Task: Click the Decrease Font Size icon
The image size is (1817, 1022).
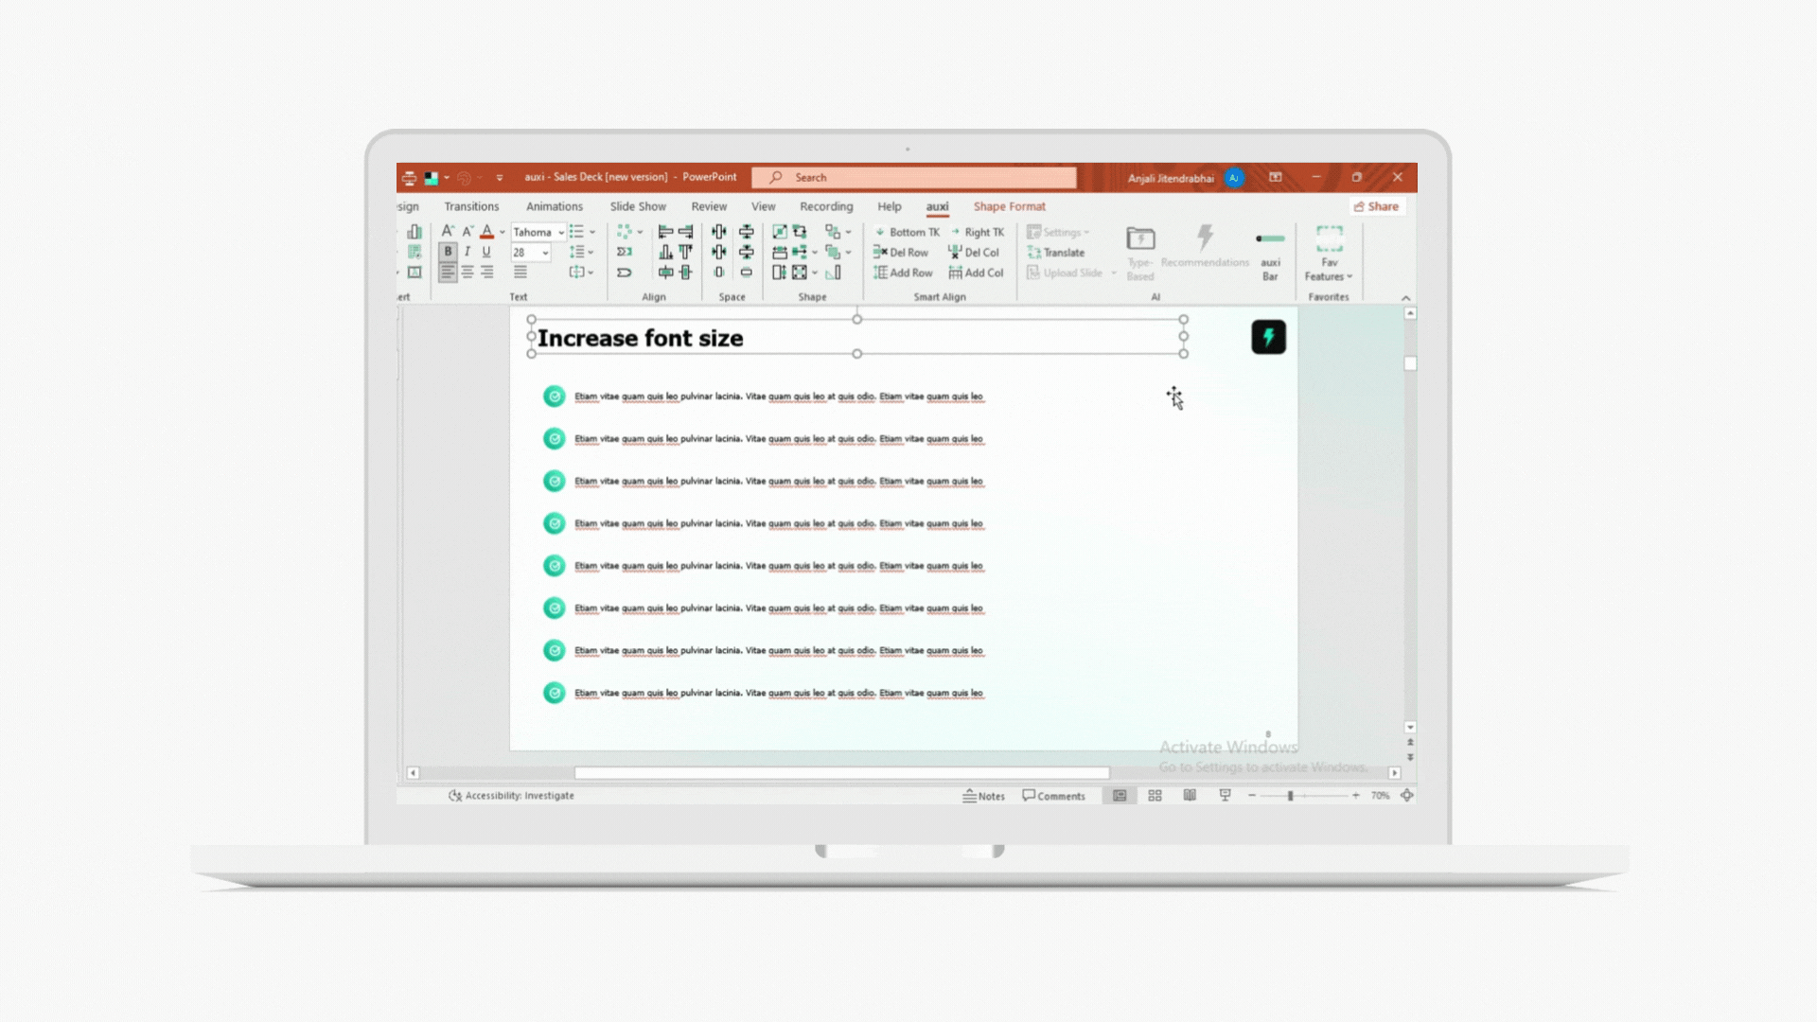Action: 467,232
